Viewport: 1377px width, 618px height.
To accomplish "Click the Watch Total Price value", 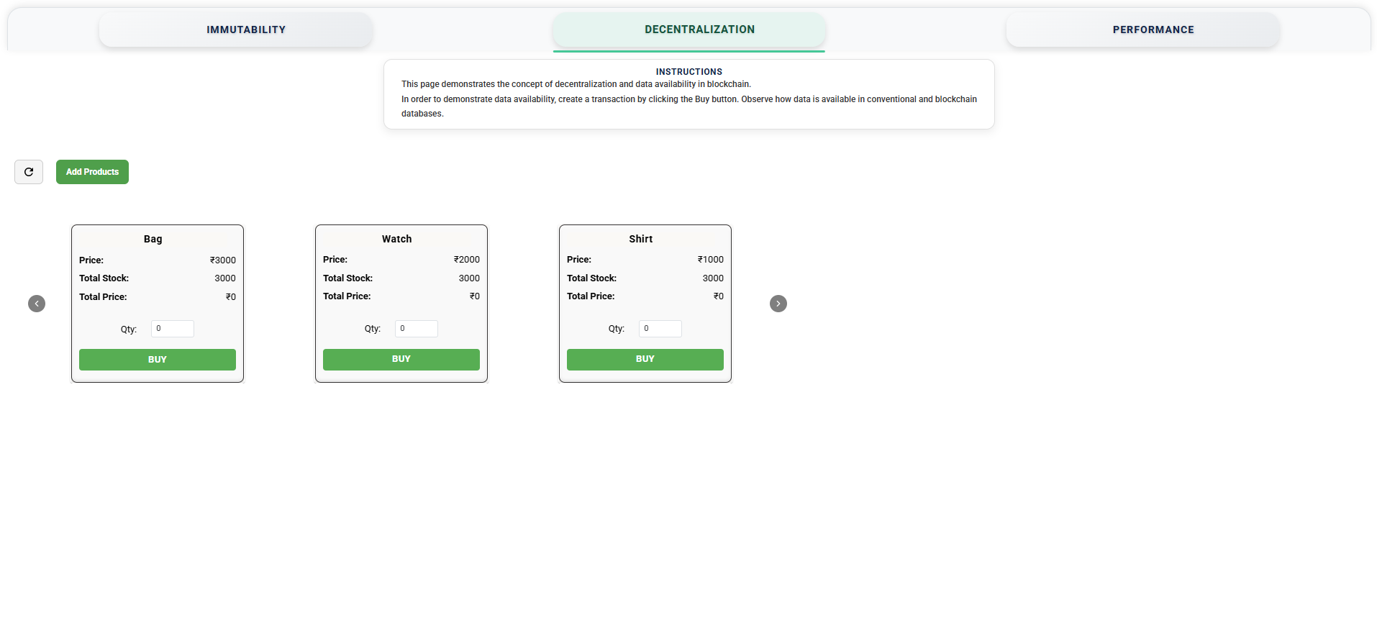I will 475,296.
